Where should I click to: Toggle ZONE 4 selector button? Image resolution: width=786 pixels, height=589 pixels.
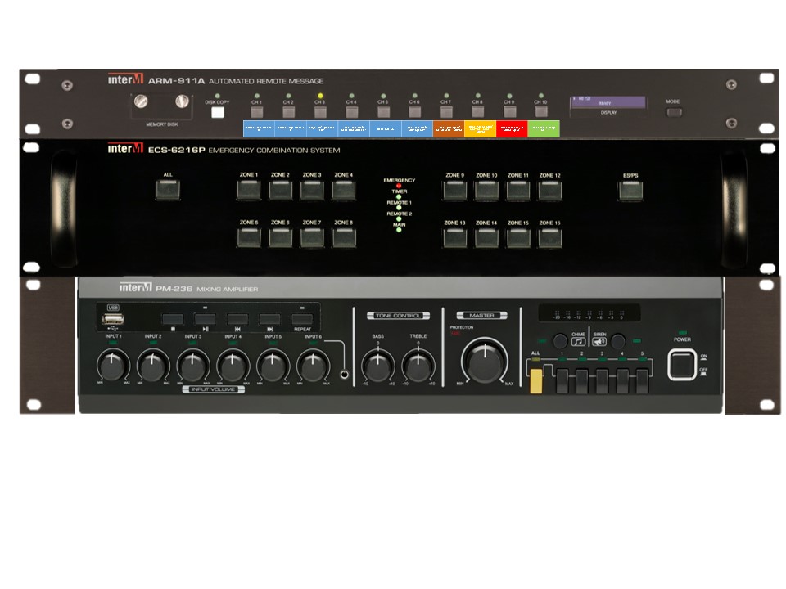point(344,191)
